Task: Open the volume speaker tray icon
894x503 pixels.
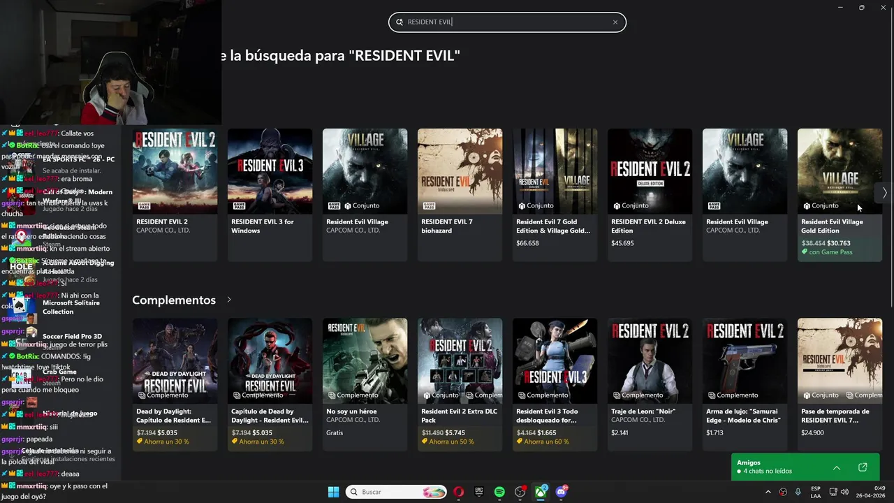Action: [845, 493]
